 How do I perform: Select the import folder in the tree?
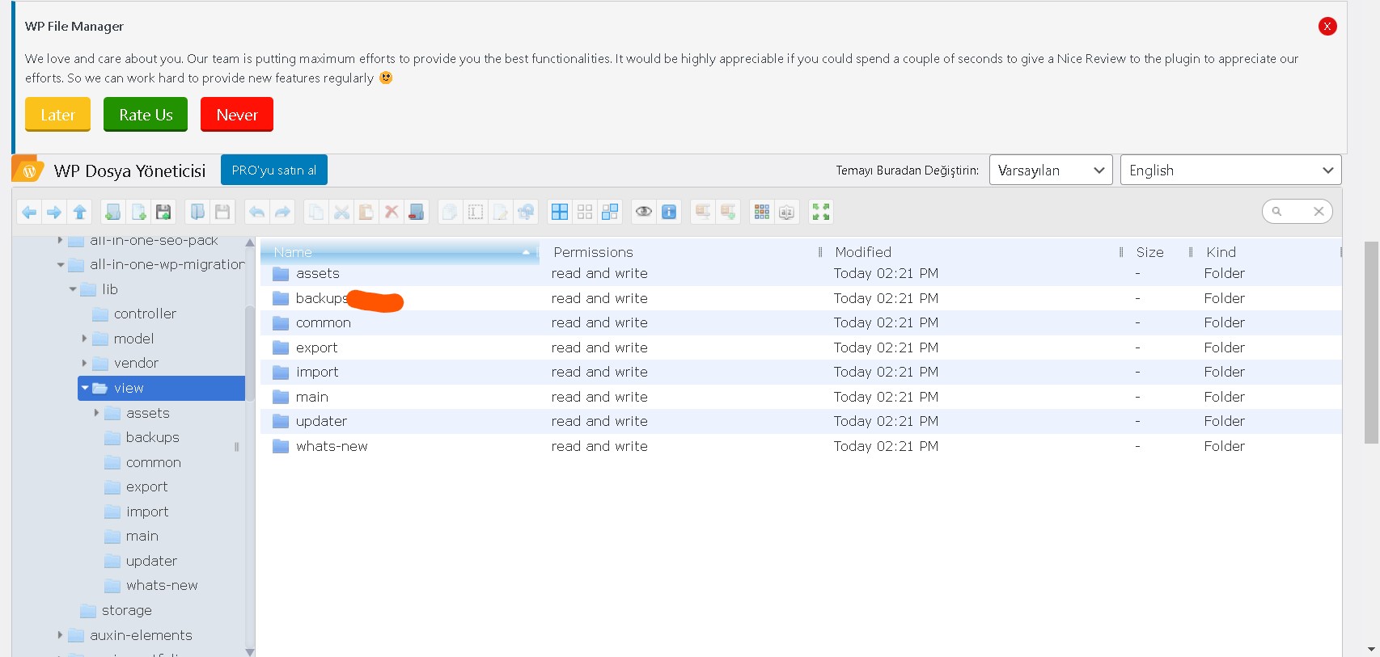click(x=147, y=512)
